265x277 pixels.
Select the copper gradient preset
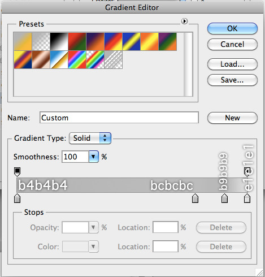pyautogui.click(x=41, y=59)
